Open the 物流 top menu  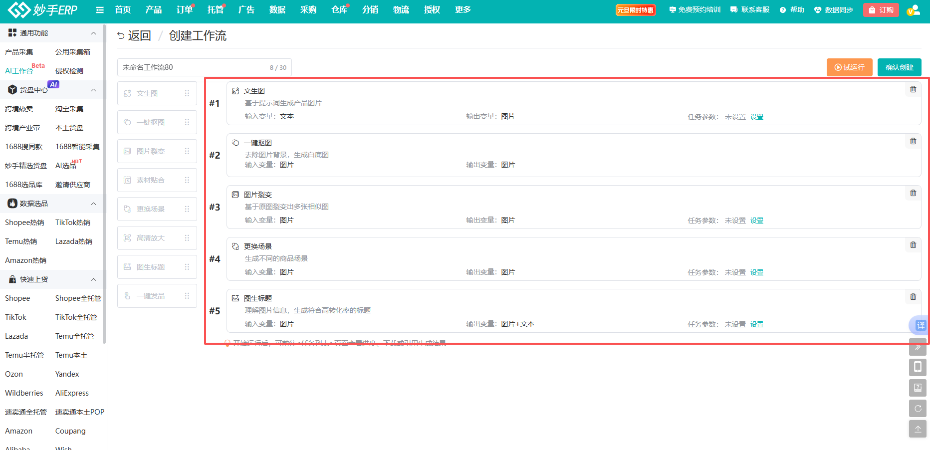coord(401,10)
